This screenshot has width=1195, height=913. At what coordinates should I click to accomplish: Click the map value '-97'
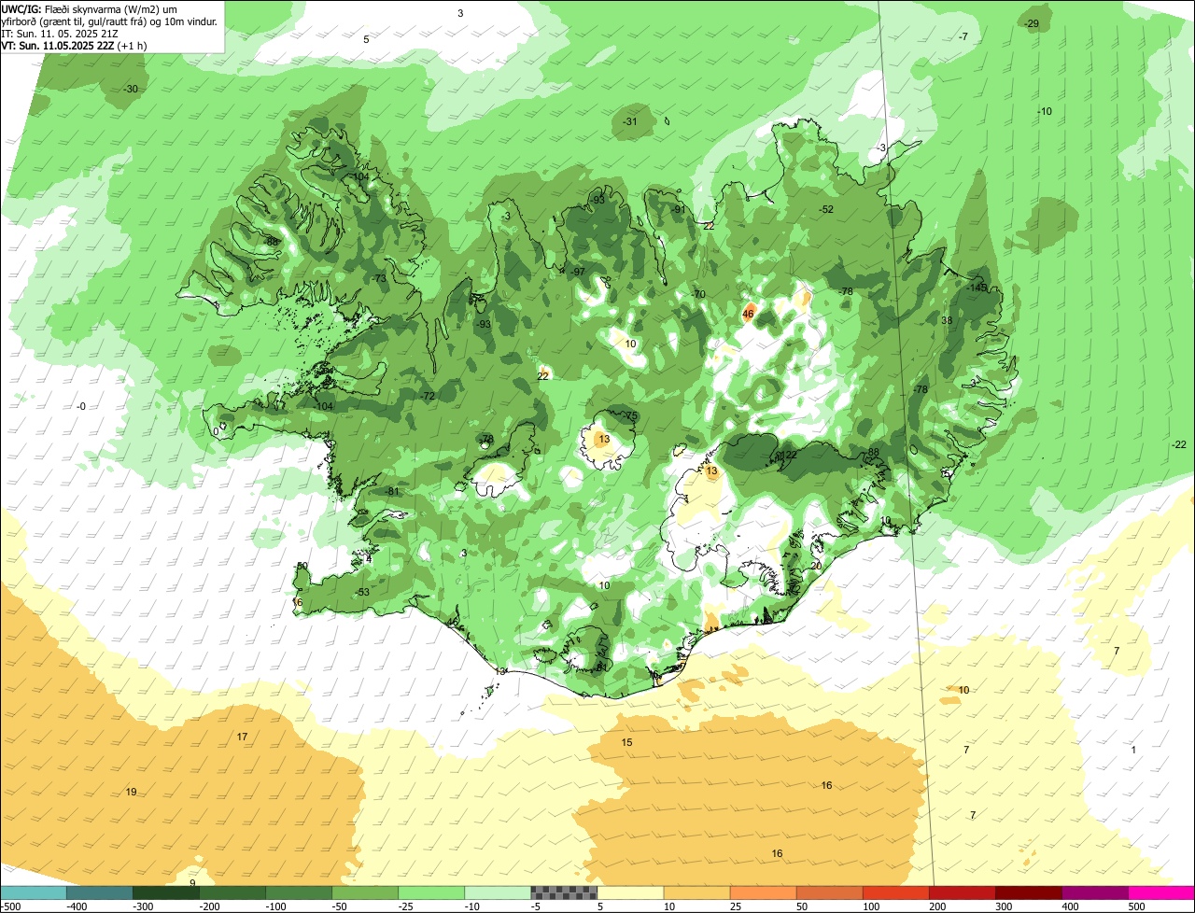coord(578,272)
